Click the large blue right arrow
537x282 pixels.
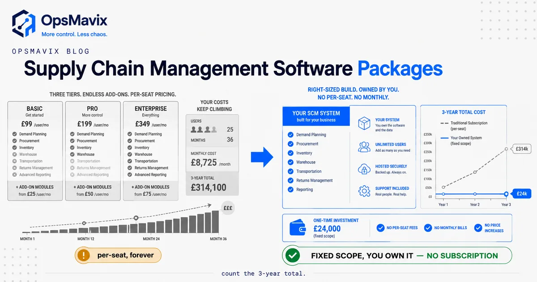(262, 158)
